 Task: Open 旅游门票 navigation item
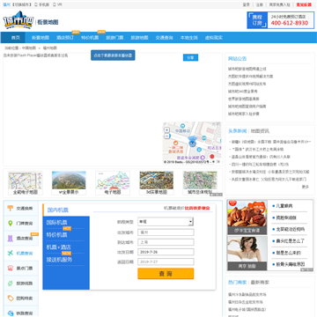114,38
